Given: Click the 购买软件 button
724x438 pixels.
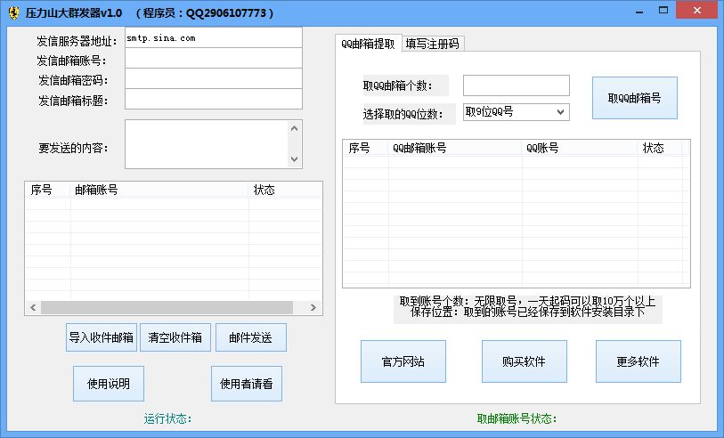Looking at the screenshot, I should click(x=524, y=361).
